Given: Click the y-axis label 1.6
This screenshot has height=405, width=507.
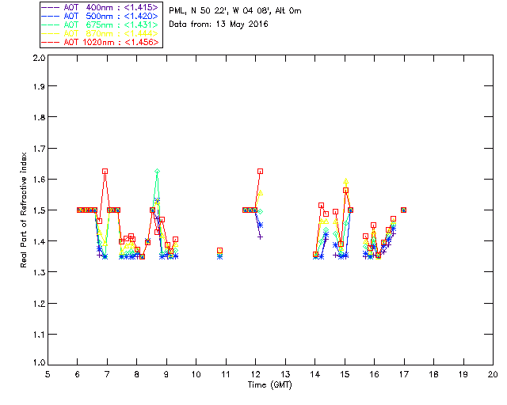Looking at the screenshot, I should (x=39, y=180).
